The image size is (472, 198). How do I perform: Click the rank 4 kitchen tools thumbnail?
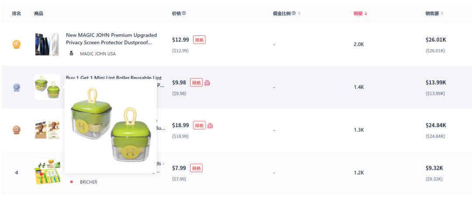click(x=47, y=173)
